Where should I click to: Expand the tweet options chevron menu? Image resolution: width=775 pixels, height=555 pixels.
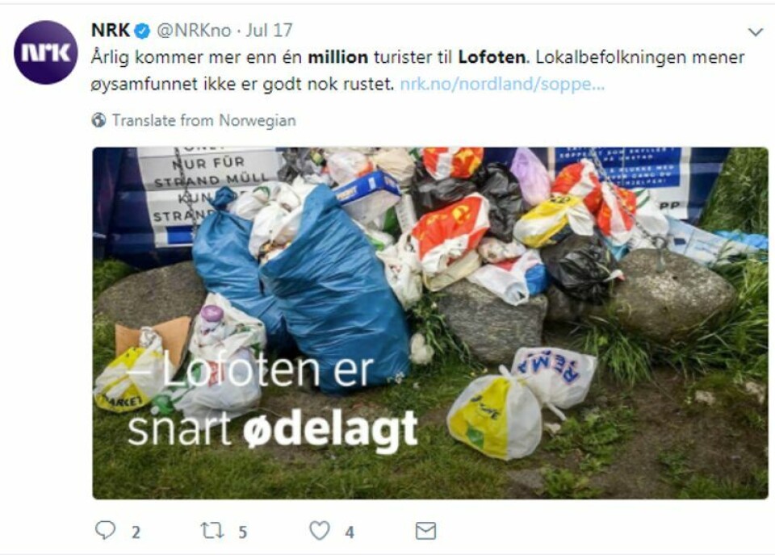(756, 32)
